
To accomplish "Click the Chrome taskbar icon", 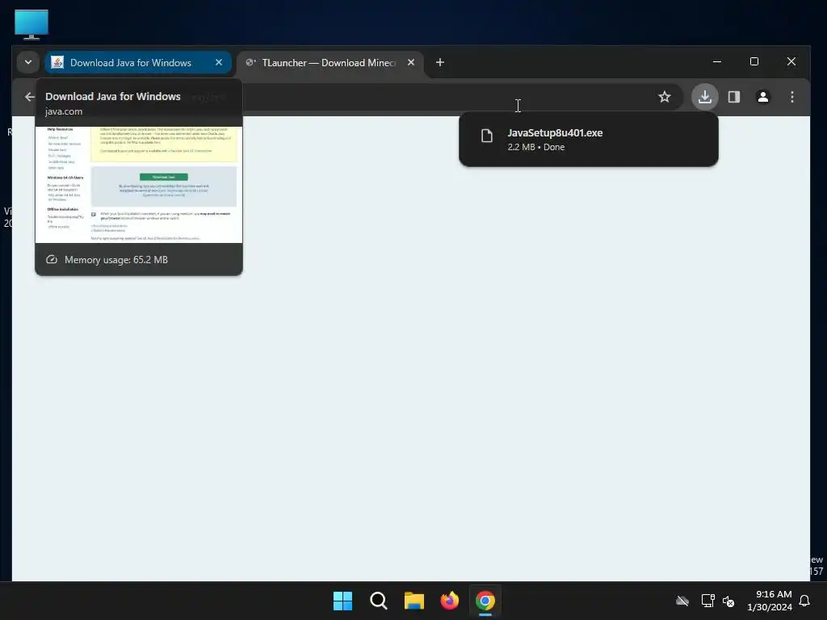I will tap(485, 601).
